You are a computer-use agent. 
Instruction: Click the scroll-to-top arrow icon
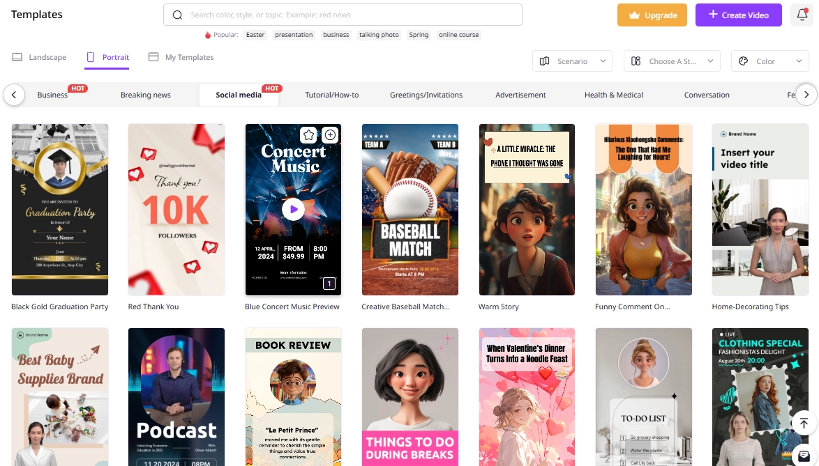(x=804, y=424)
